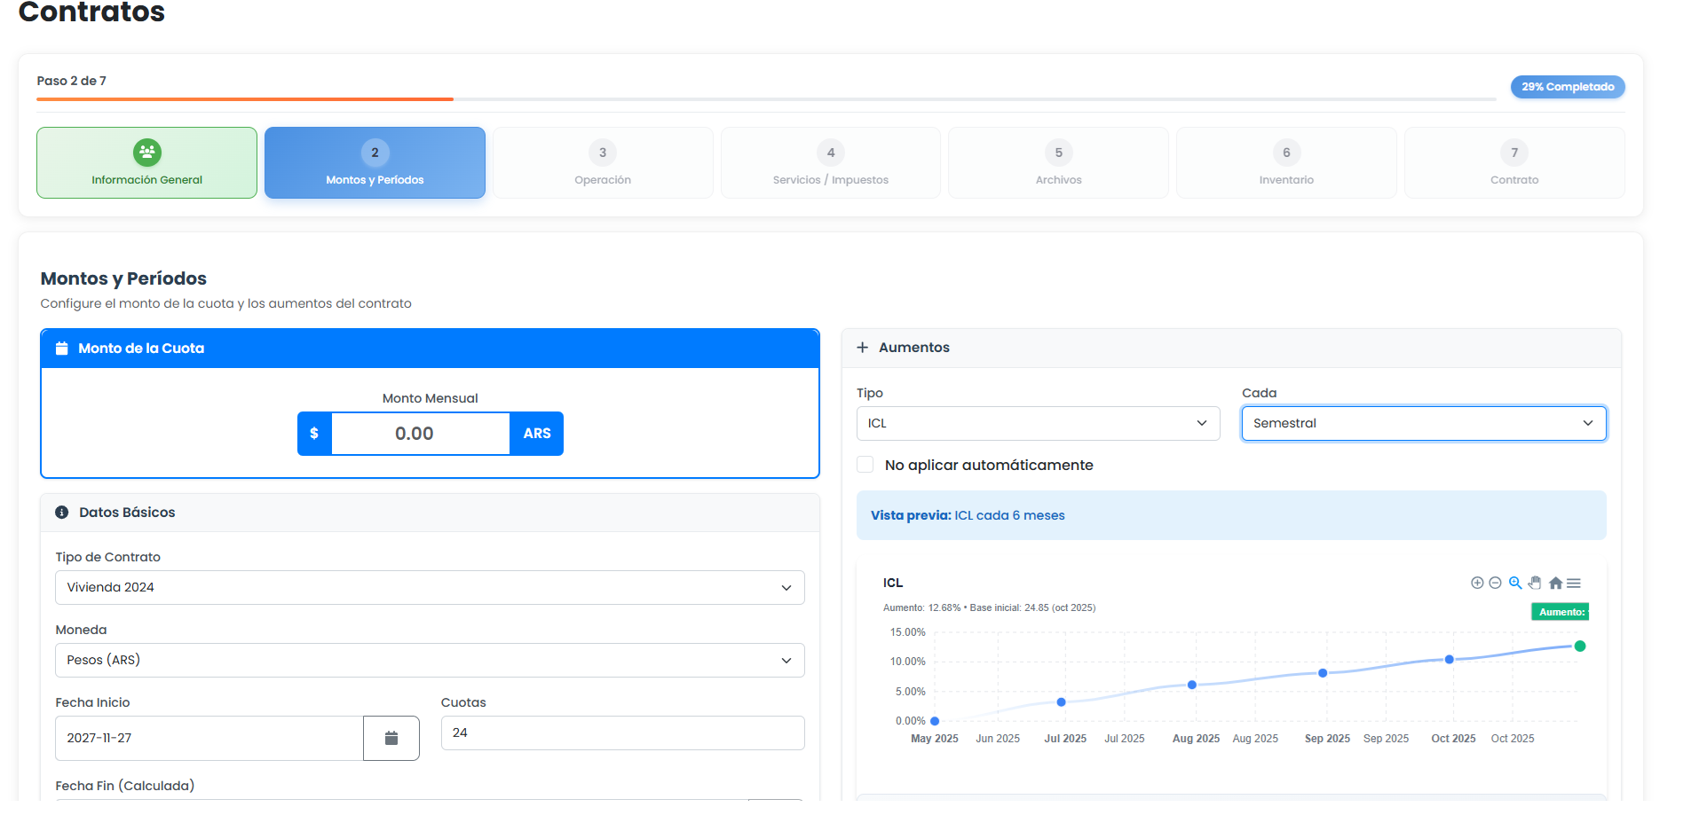Zoom in on the ICL chart
Screen dimensions: 1683x815
click(1477, 583)
